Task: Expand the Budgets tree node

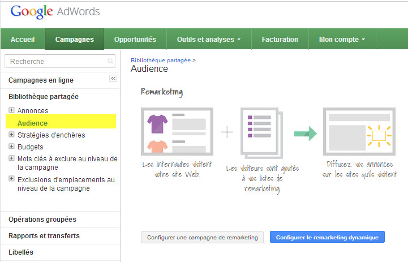Action: point(11,146)
